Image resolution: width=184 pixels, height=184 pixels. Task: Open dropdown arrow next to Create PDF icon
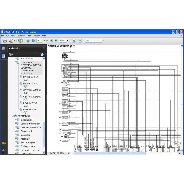pyautogui.click(x=14, y=41)
